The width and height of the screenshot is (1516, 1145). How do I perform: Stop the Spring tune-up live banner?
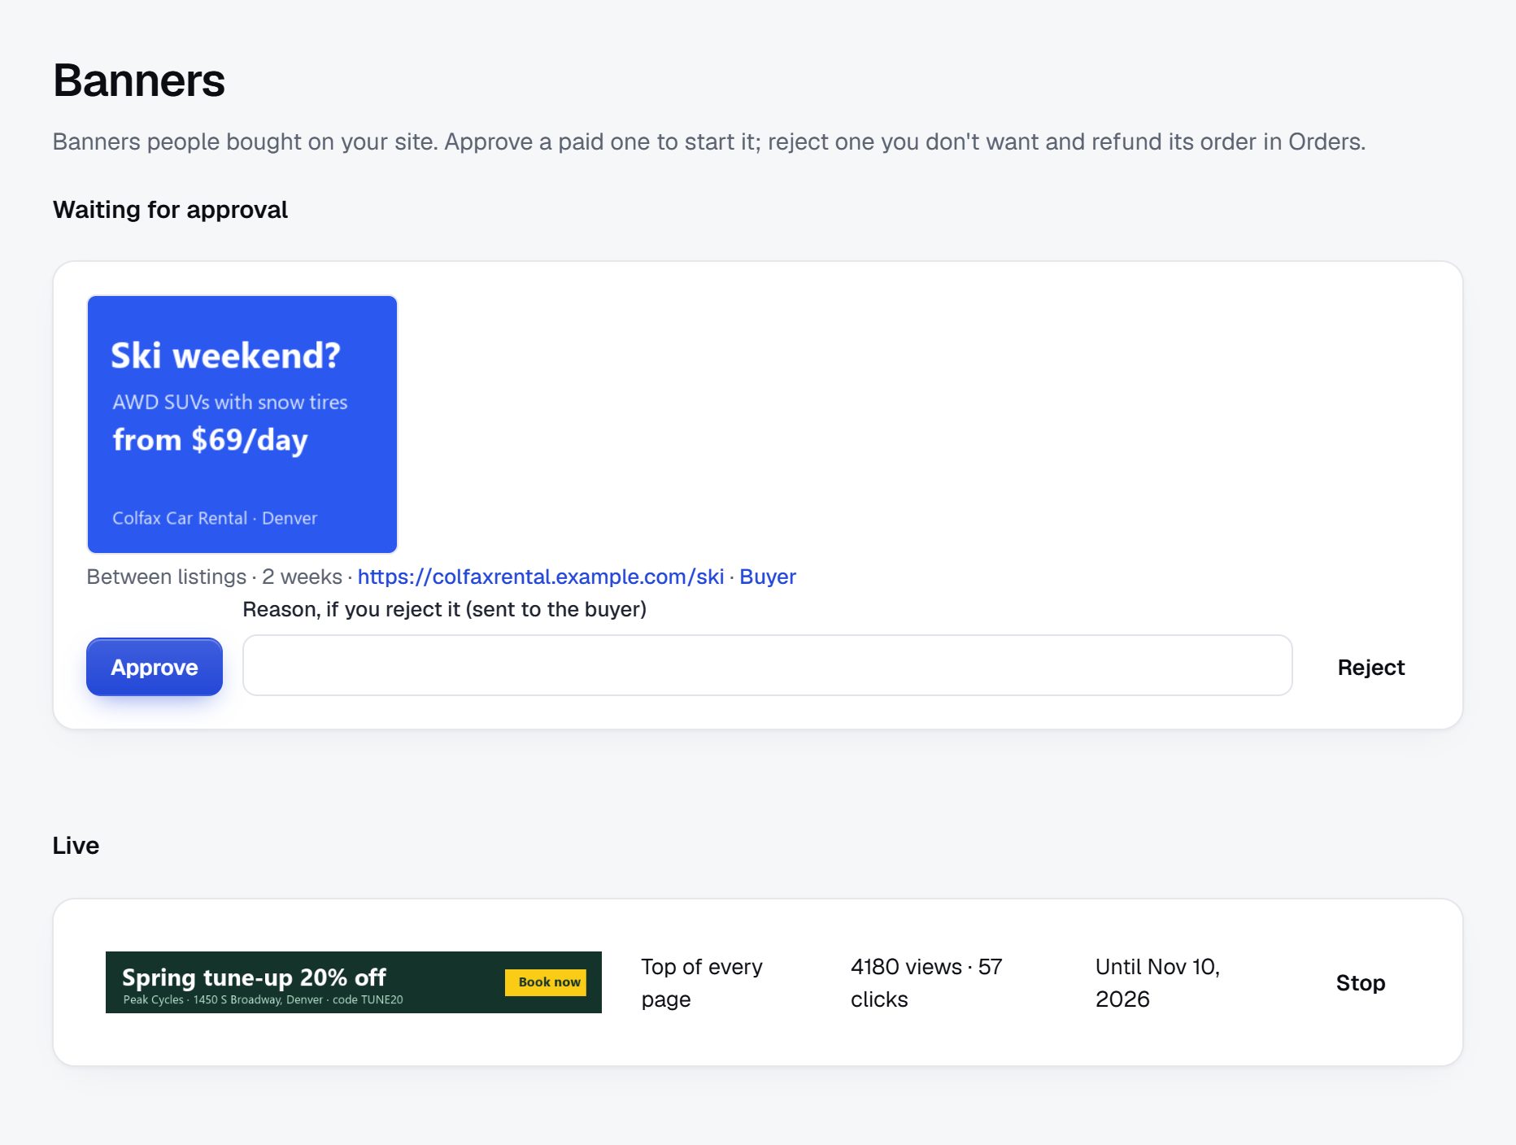pos(1361,982)
